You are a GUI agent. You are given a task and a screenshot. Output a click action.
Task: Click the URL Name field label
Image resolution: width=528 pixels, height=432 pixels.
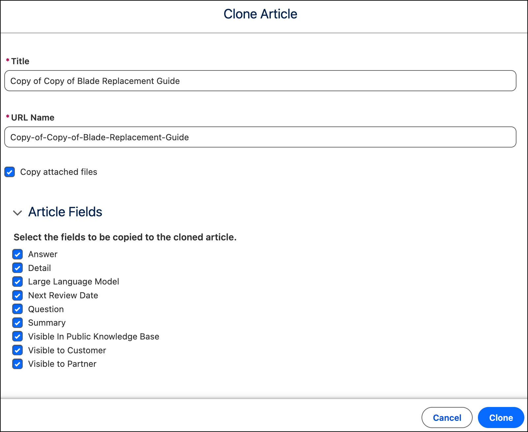[x=33, y=118]
